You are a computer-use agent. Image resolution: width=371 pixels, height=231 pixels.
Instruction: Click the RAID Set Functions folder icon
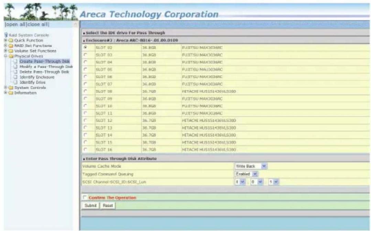coord(11,46)
